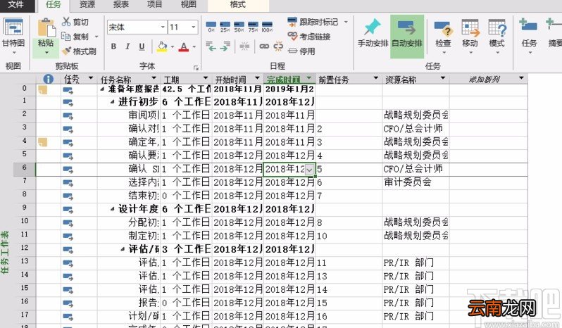Image resolution: width=562 pixels, height=328 pixels.
Task: Open the font name 宋体 dropdown
Action: [163, 27]
